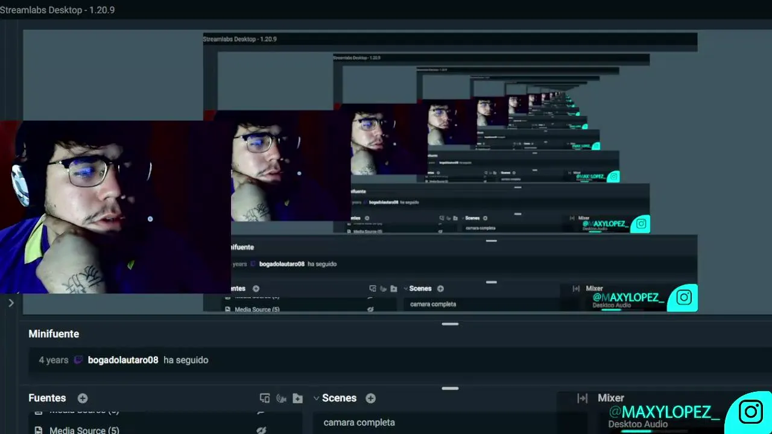Image resolution: width=772 pixels, height=434 pixels.
Task: Click file icon of Media Source (5)
Action: [x=39, y=430]
